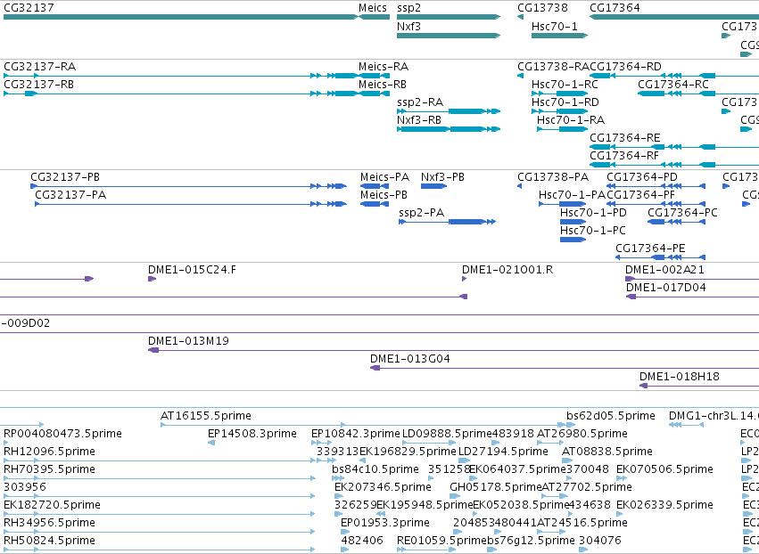
Task: Select transcript CG32137-RB label
Action: 38,84
